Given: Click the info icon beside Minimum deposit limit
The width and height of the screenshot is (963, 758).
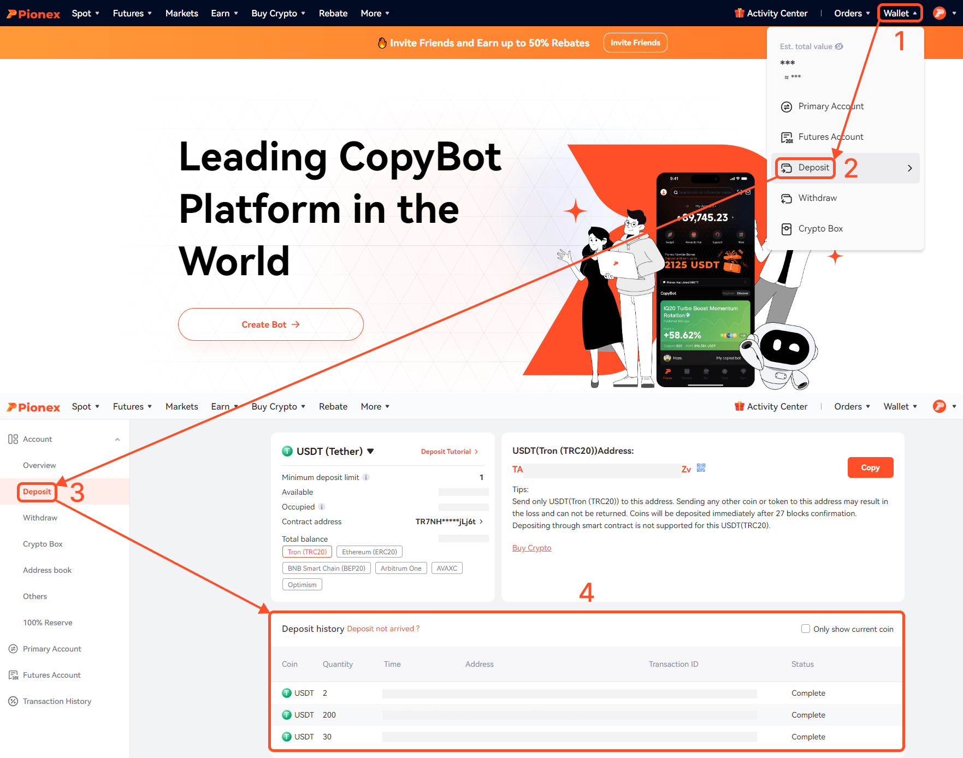Looking at the screenshot, I should point(366,477).
